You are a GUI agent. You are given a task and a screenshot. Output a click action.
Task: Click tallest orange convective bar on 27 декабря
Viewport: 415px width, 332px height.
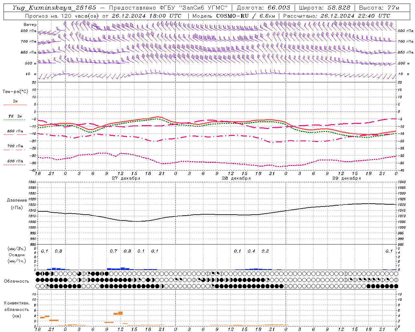point(121,313)
